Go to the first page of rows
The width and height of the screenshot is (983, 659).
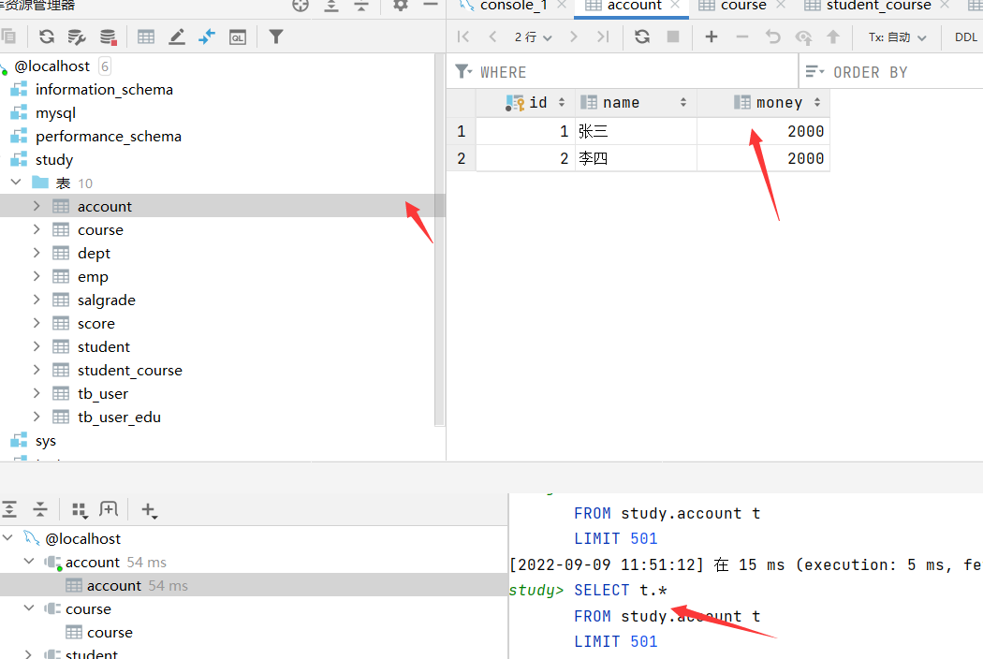point(463,37)
